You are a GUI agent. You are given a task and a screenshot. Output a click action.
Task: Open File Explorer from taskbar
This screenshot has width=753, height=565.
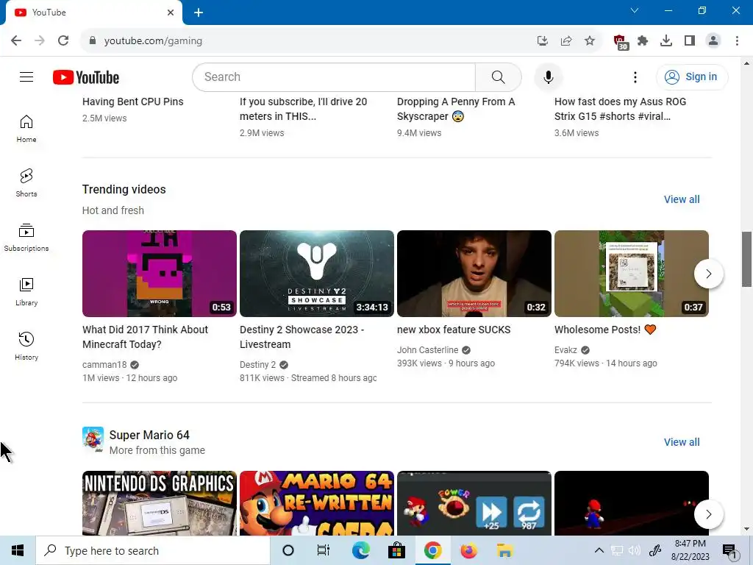click(504, 550)
